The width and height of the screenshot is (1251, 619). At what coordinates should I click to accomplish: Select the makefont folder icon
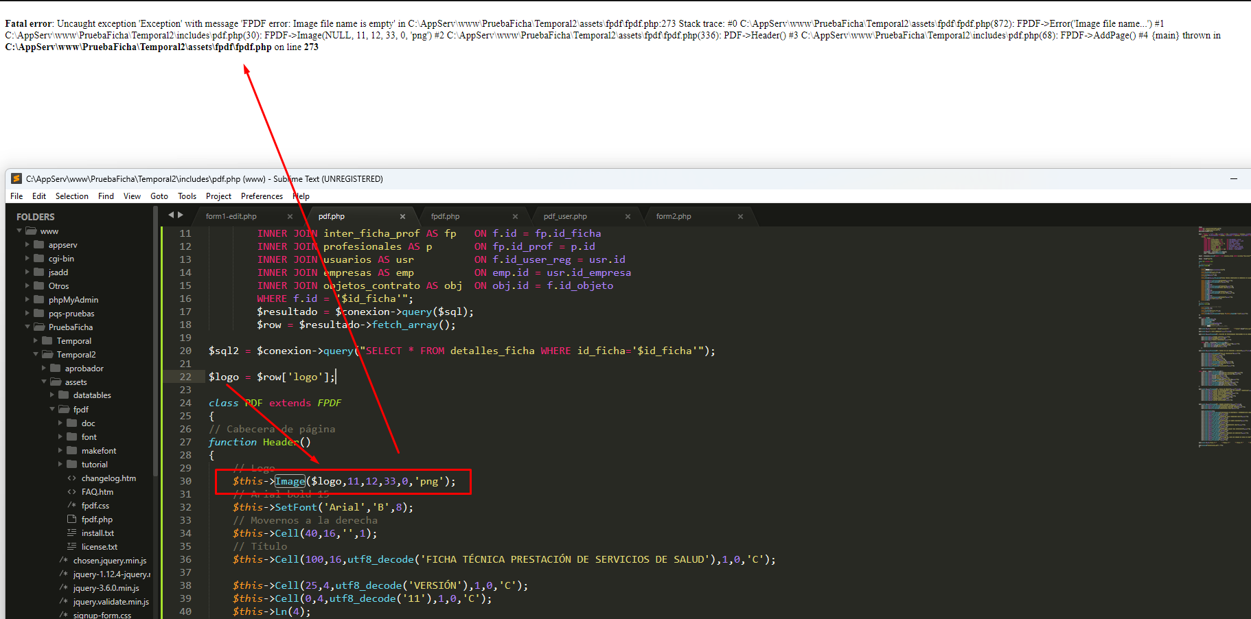[x=71, y=450]
